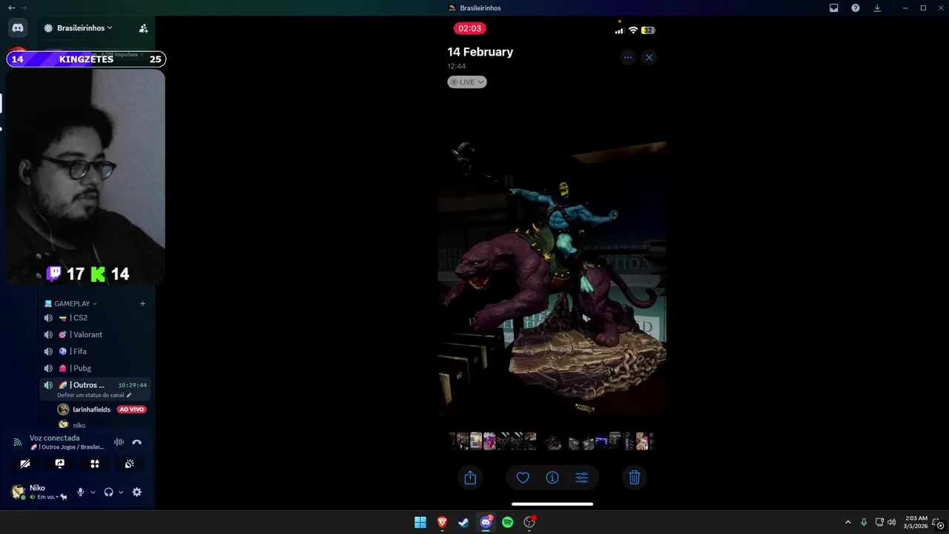Viewport: 949px width, 534px height.
Task: Launch Brave browser from taskbar
Action: [x=442, y=522]
